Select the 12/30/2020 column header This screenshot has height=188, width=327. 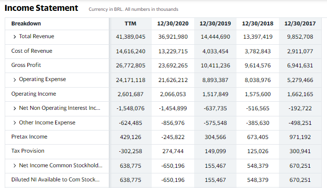[173, 24]
